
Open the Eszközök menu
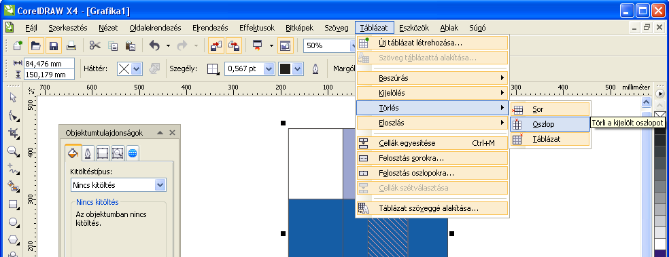pos(414,28)
